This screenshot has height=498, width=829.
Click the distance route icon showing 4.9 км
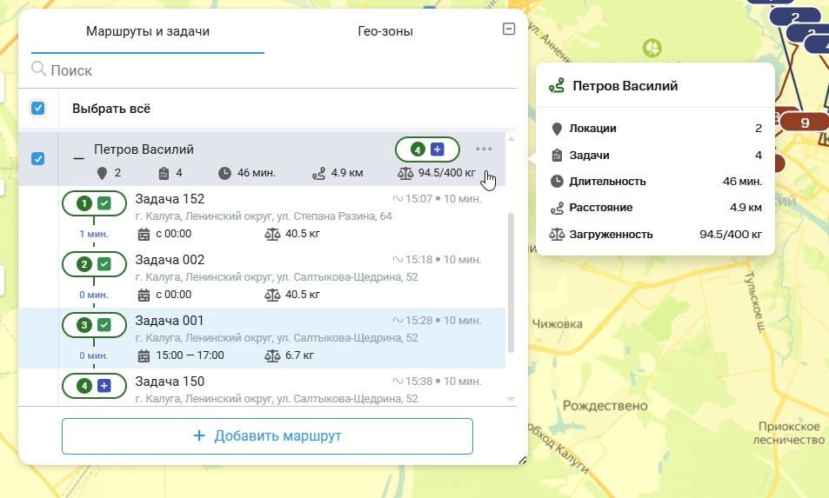(x=318, y=173)
